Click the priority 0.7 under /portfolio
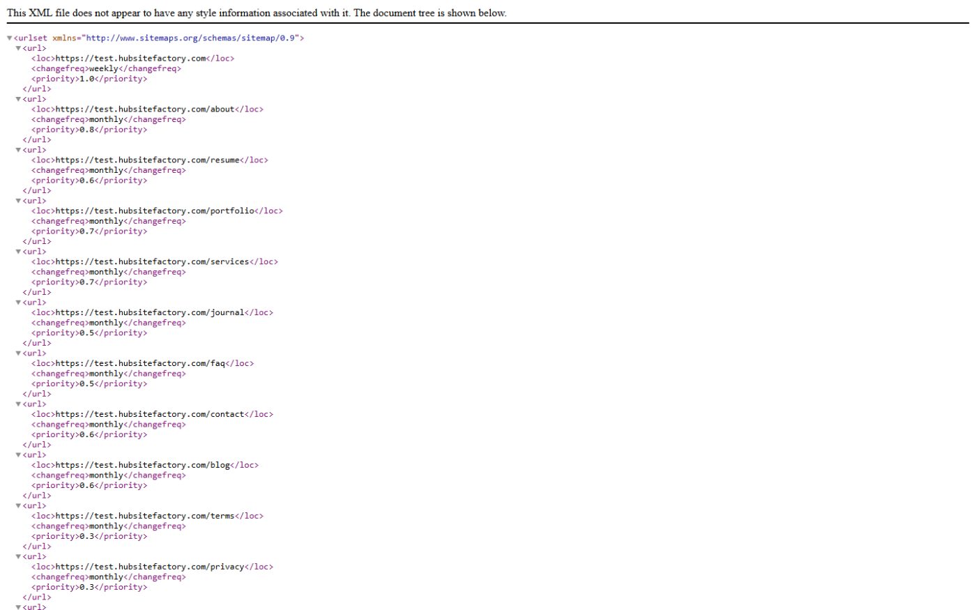This screenshot has height=610, width=976. coord(86,231)
